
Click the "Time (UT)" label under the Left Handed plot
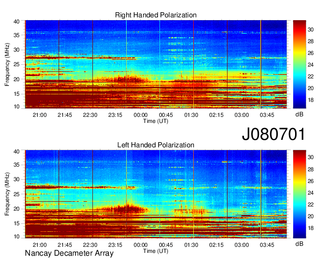(x=156, y=251)
